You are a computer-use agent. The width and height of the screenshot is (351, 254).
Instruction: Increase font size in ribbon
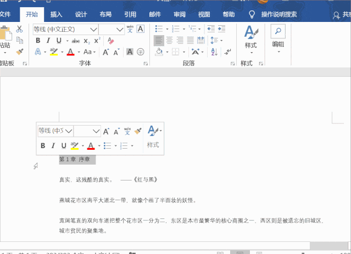click(106, 52)
